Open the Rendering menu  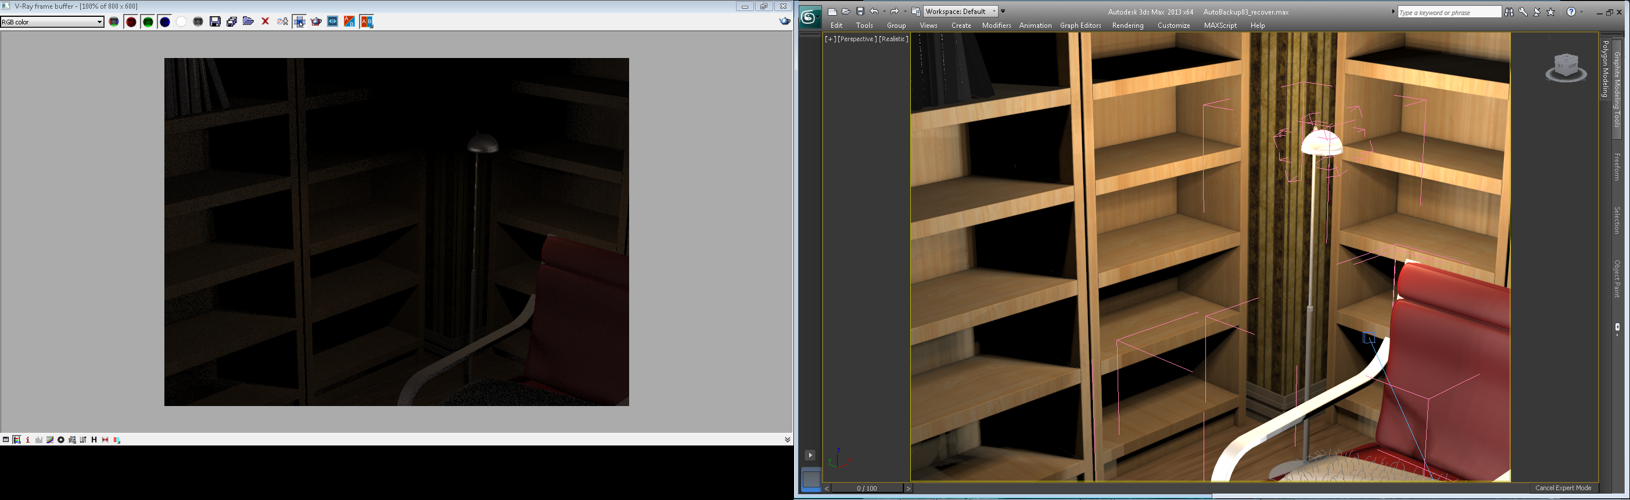[x=1128, y=26]
